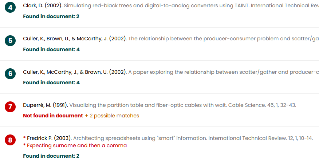This screenshot has width=319, height=161.
Task: Select the Duperré, M. (1991) author text
Action: tap(46, 105)
